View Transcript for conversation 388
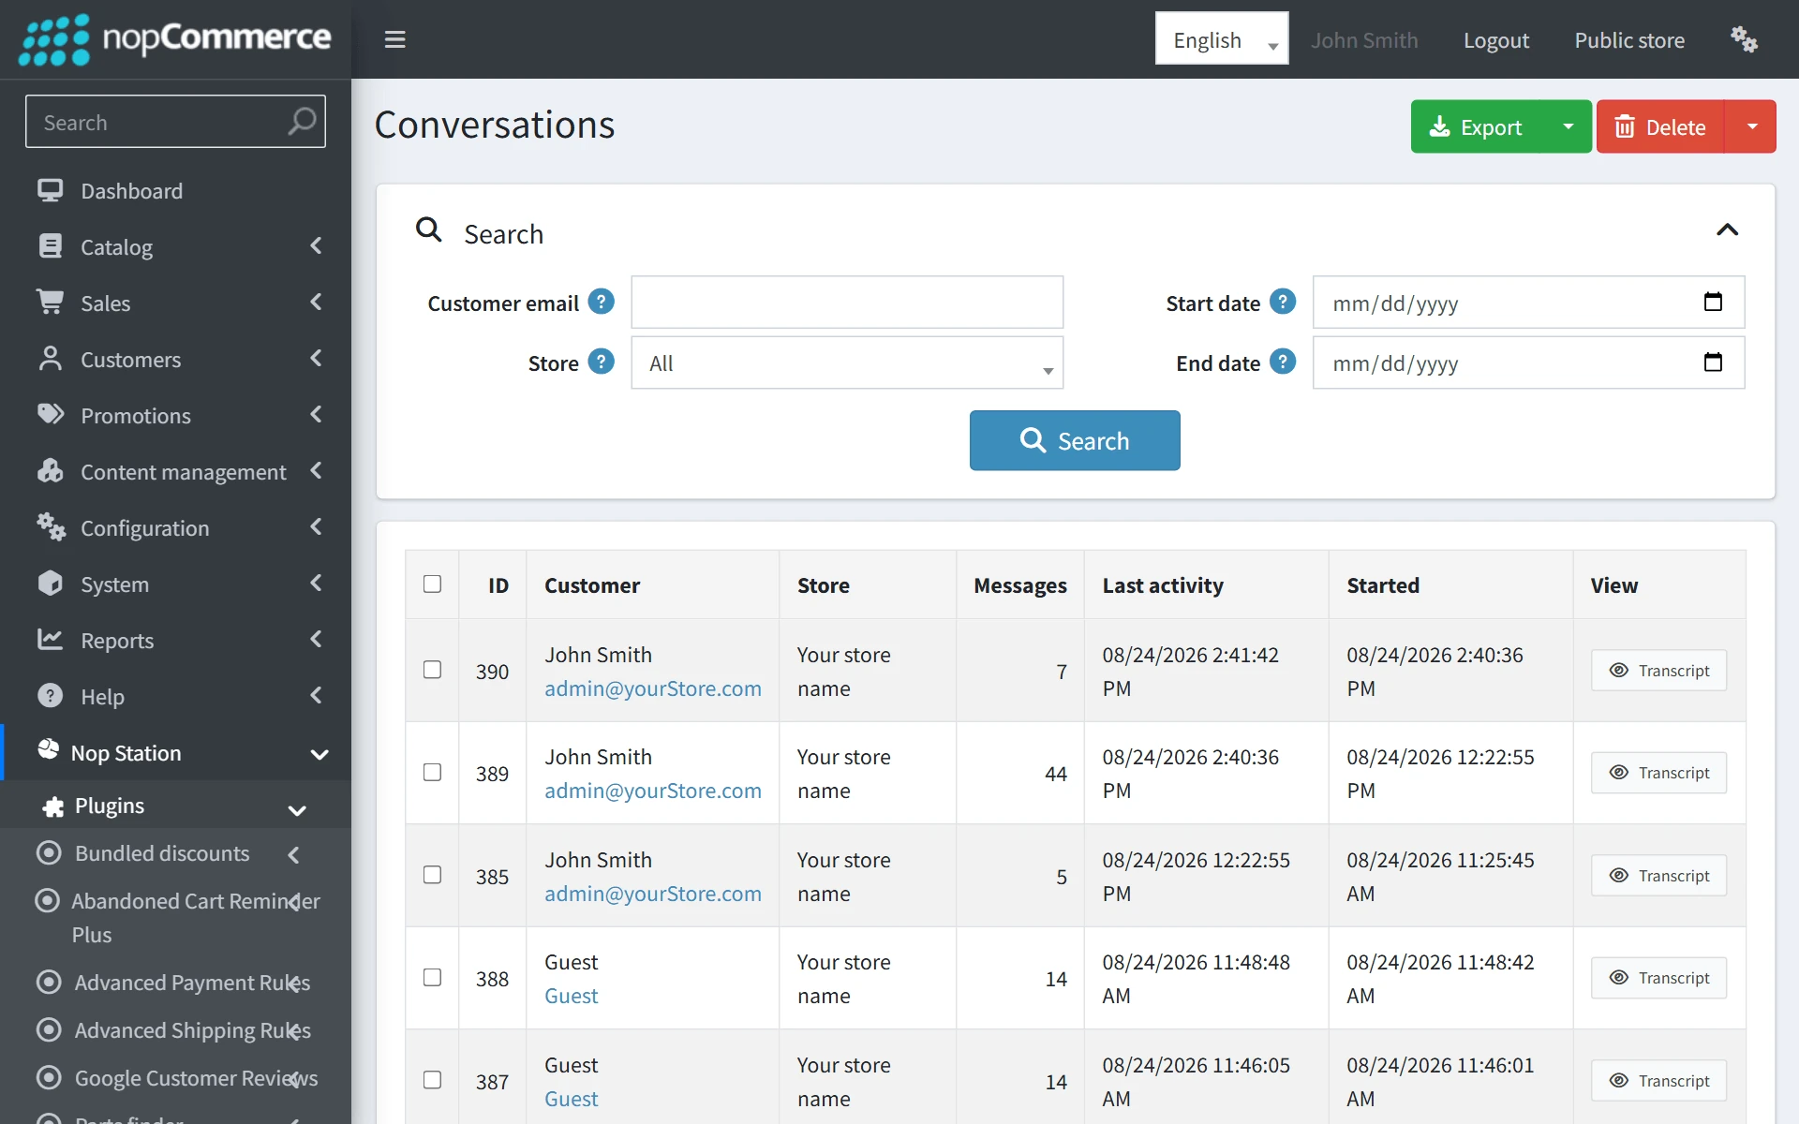The width and height of the screenshot is (1799, 1124). click(1658, 977)
